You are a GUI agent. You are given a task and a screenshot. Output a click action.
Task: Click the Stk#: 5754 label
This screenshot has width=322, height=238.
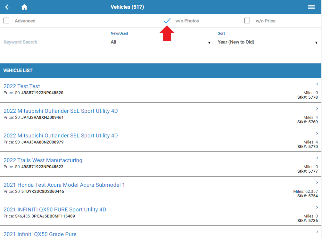point(307,196)
